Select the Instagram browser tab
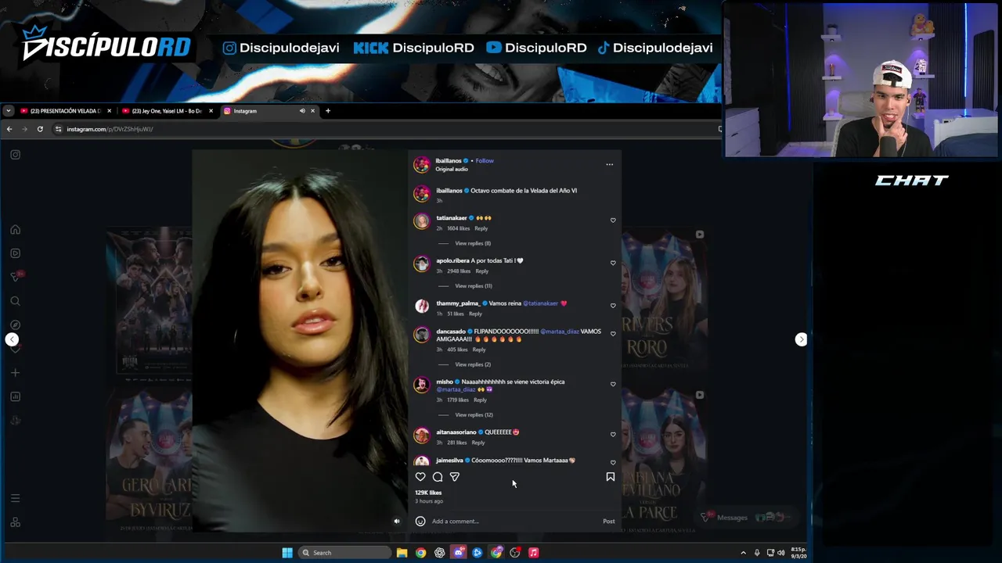Image resolution: width=1002 pixels, height=563 pixels. [258, 111]
